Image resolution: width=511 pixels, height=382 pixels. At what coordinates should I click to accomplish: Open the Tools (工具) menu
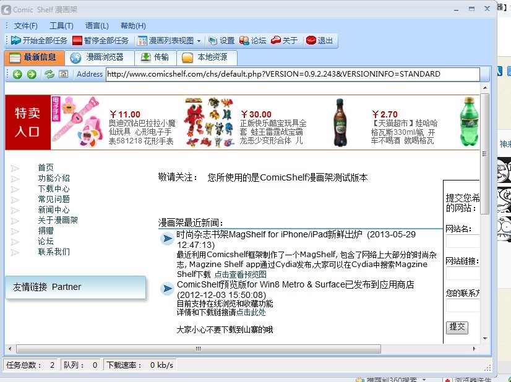coord(61,26)
